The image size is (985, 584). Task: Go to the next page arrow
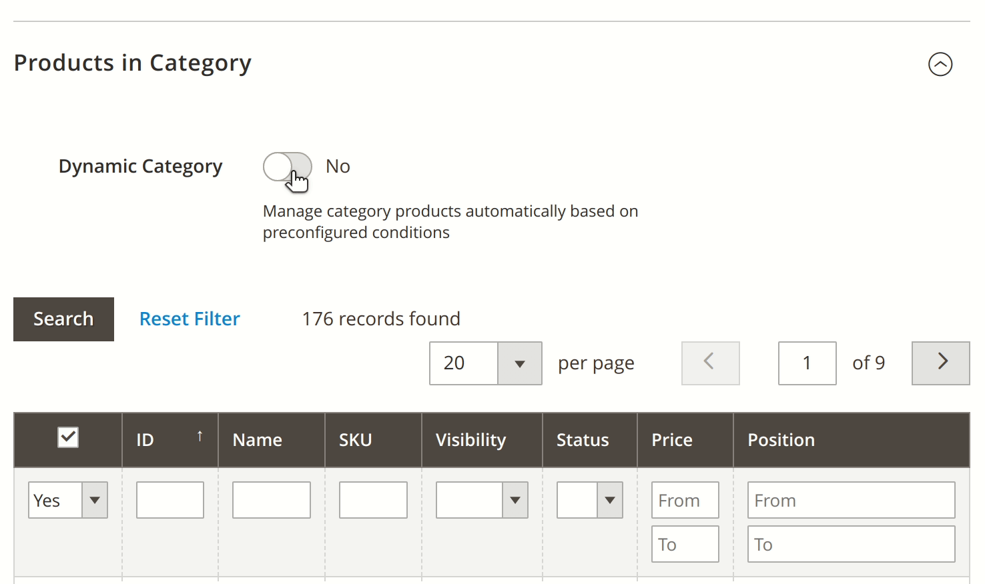tap(941, 363)
